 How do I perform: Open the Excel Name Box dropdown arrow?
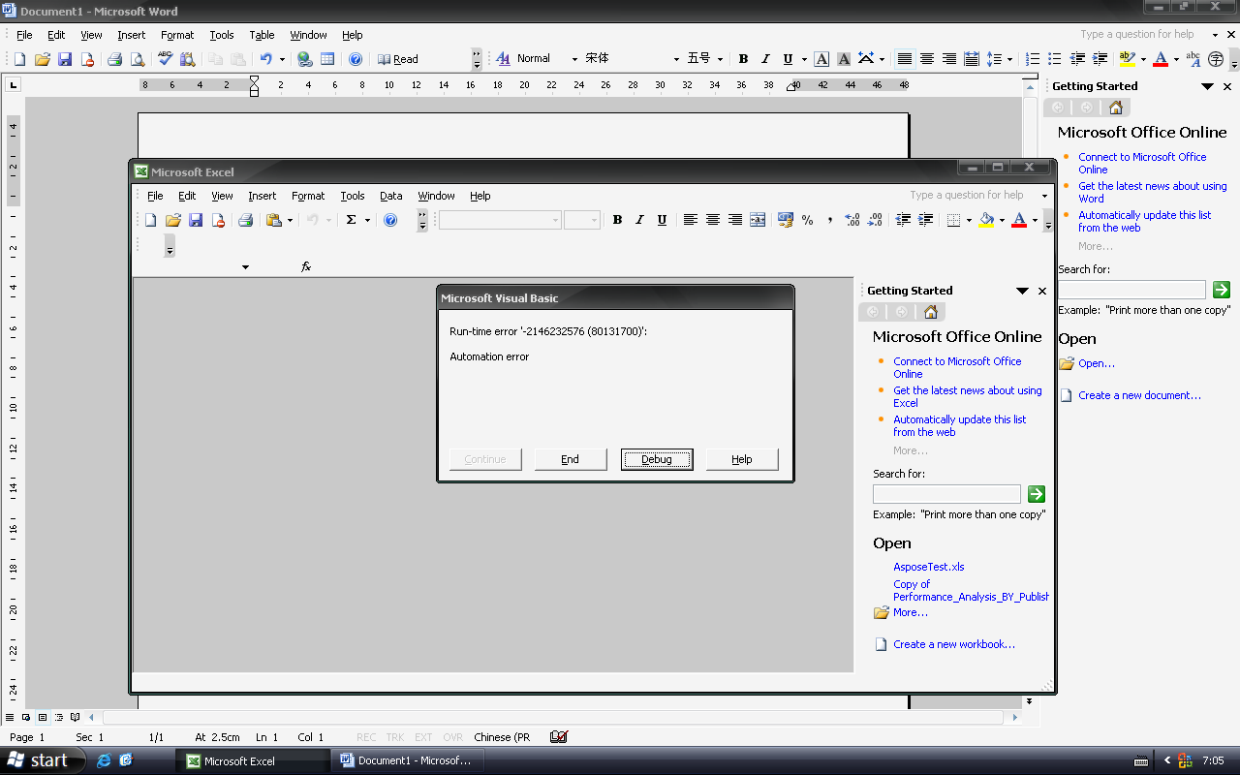[x=245, y=266]
